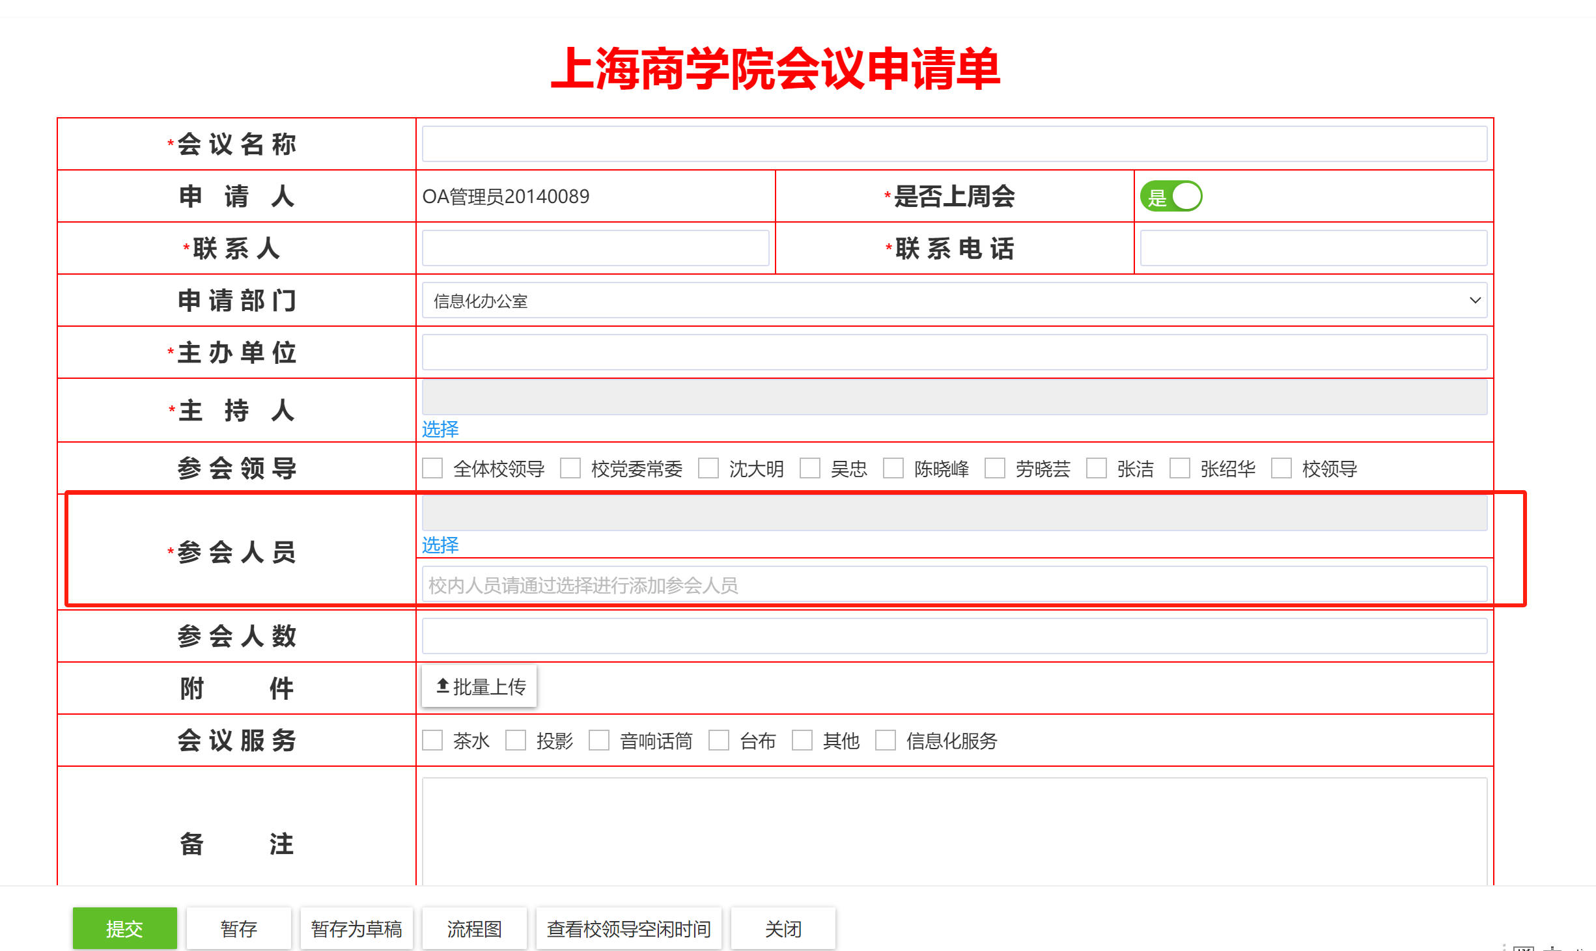Image resolution: width=1596 pixels, height=951 pixels.
Task: Click the 会议名称 input field
Action: point(954,145)
